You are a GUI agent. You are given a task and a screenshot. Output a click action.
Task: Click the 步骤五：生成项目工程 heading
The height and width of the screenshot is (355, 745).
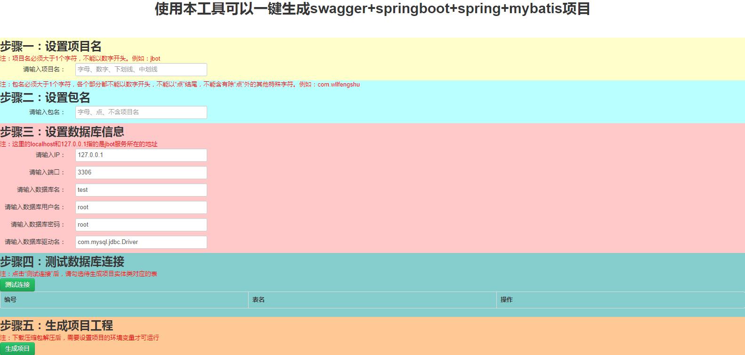coord(57,326)
